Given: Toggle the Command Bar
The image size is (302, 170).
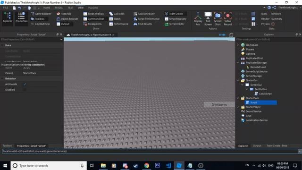Looking at the screenshot, I should (x=94, y=19).
